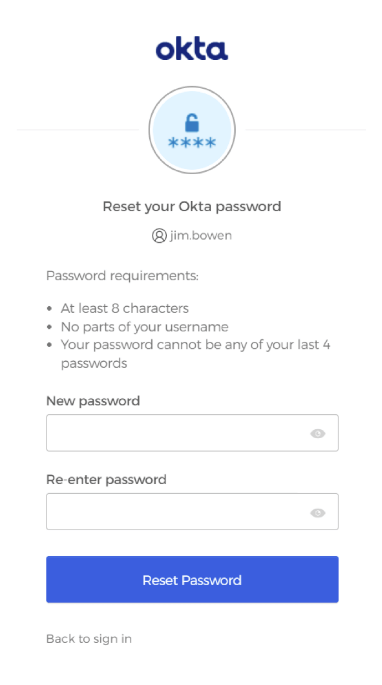Click the last 4 passwords requirement text

[x=195, y=345]
